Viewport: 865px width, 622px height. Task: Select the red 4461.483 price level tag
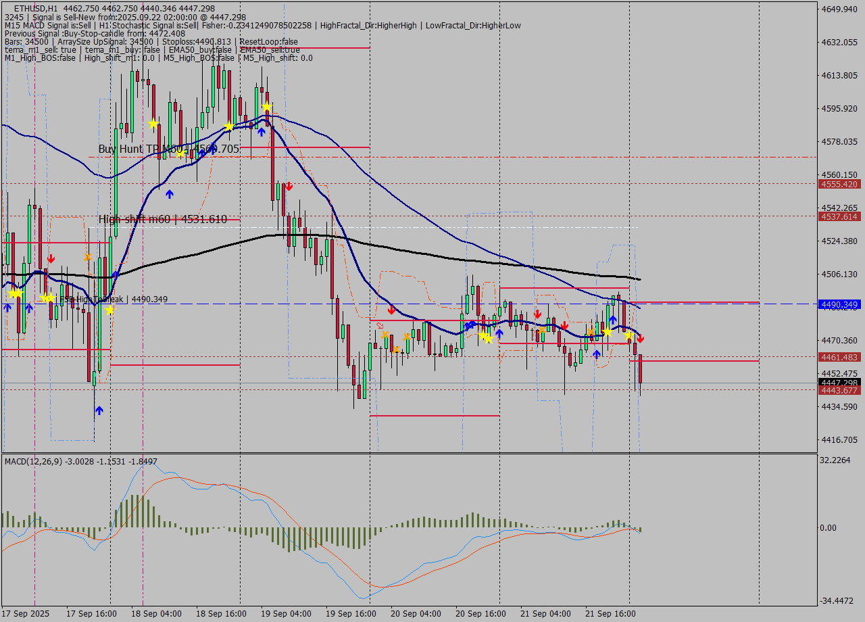point(838,357)
